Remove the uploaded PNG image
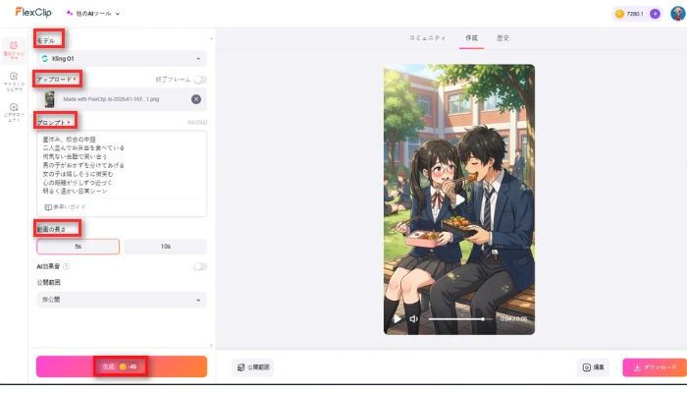The width and height of the screenshot is (687, 393). click(x=196, y=99)
